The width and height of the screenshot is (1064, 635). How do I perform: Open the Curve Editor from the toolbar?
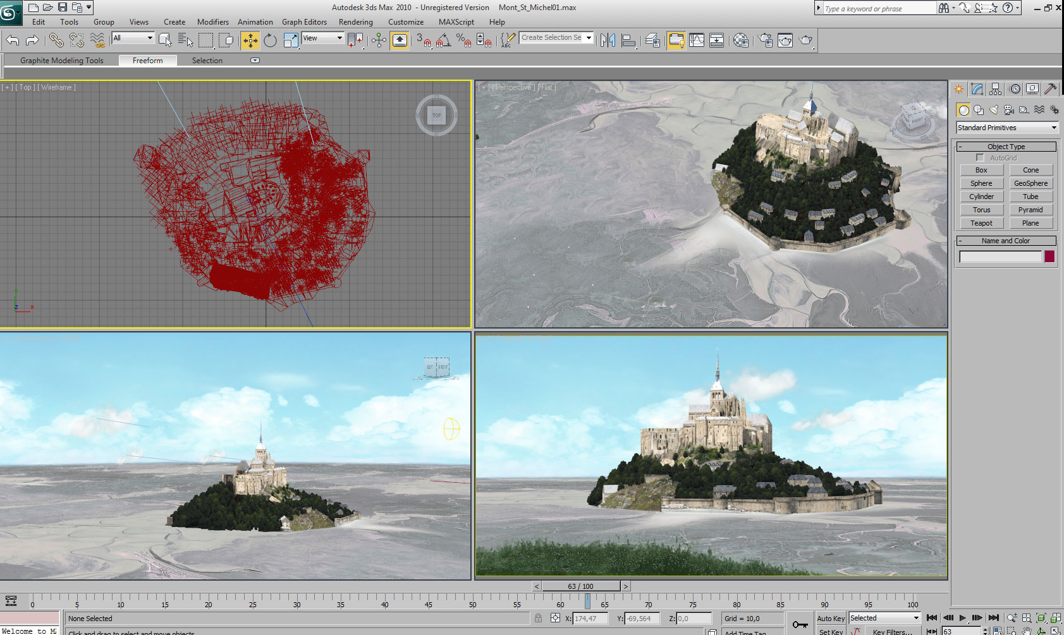697,40
